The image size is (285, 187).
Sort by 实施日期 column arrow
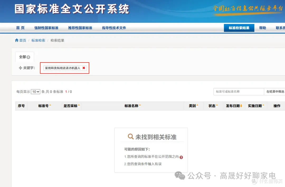[263, 106]
